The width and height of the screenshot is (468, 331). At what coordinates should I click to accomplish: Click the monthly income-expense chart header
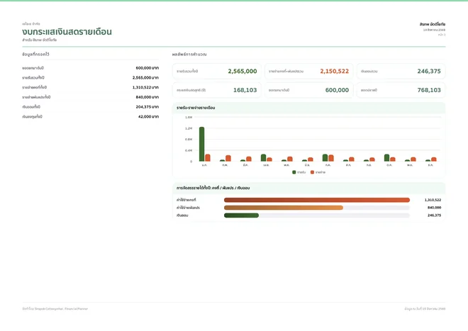[x=308, y=108]
